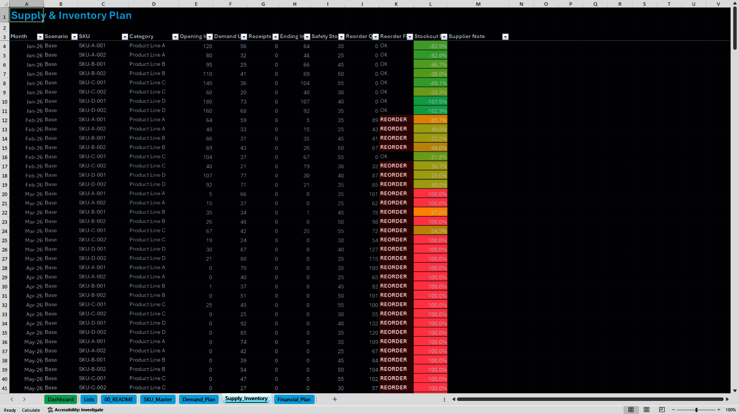Image resolution: width=739 pixels, height=414 pixels.
Task: Adjust the zoom slider handle
Action: (696, 410)
